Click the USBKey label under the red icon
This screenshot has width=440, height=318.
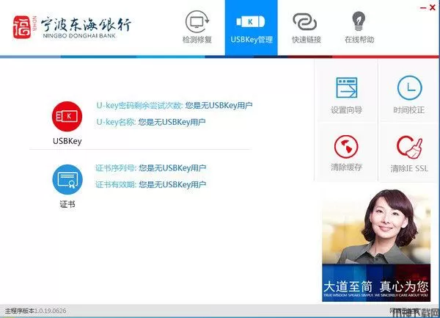[67, 141]
